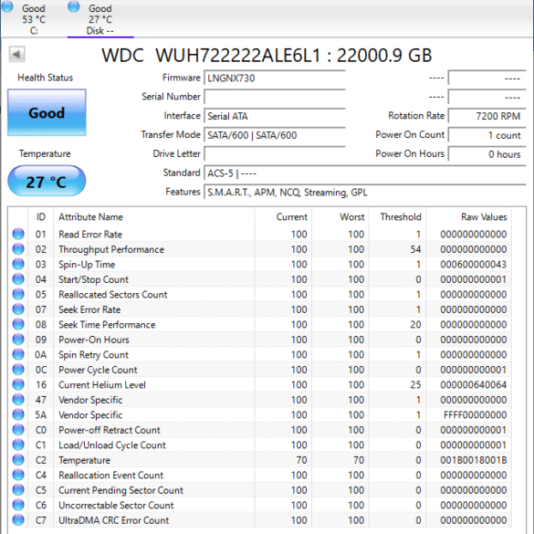
Task: Click status orb for Power-On Hours row
Action: [18, 340]
